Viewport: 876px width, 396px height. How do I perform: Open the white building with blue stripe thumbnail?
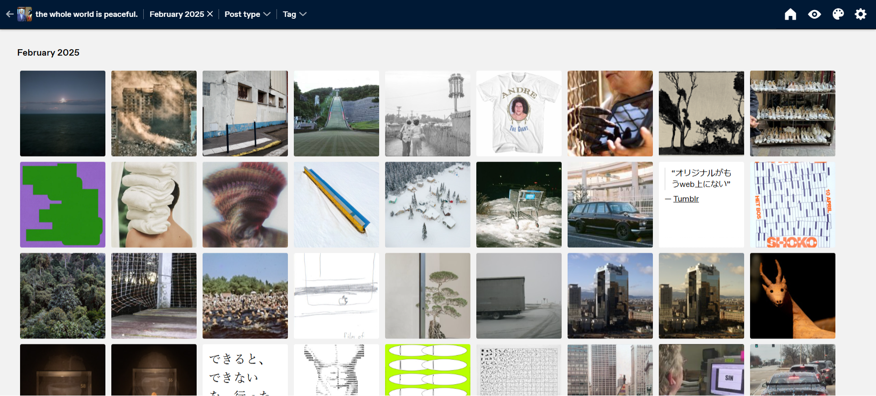point(245,114)
